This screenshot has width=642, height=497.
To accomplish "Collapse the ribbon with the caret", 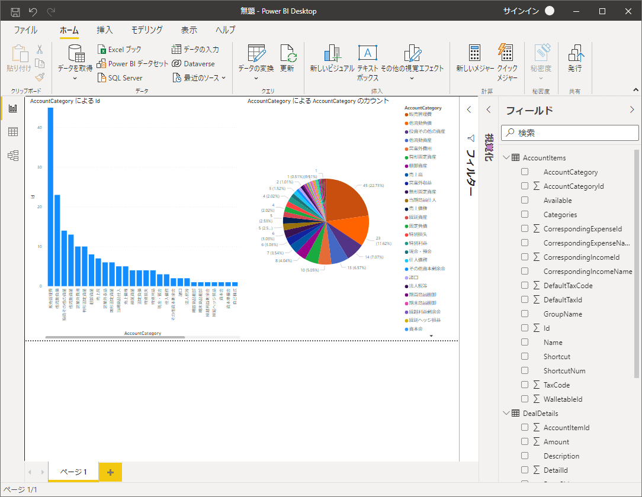I will pos(635,89).
